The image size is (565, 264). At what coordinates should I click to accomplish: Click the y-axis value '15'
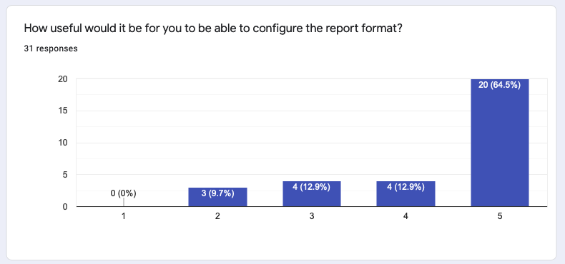click(63, 111)
